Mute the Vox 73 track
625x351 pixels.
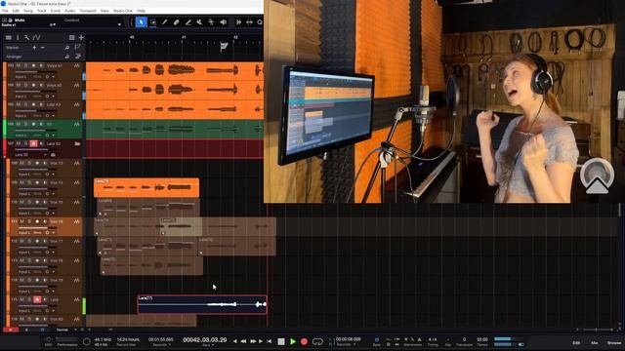click(x=21, y=163)
